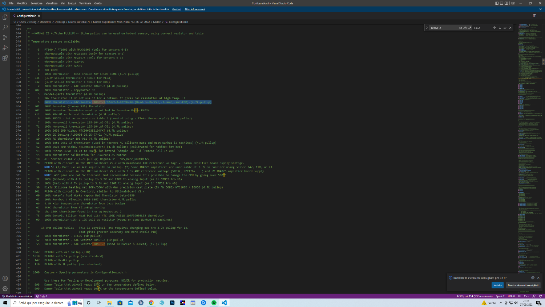
Task: Open the UTF-8 encoding selector
Action: pyautogui.click(x=511, y=296)
